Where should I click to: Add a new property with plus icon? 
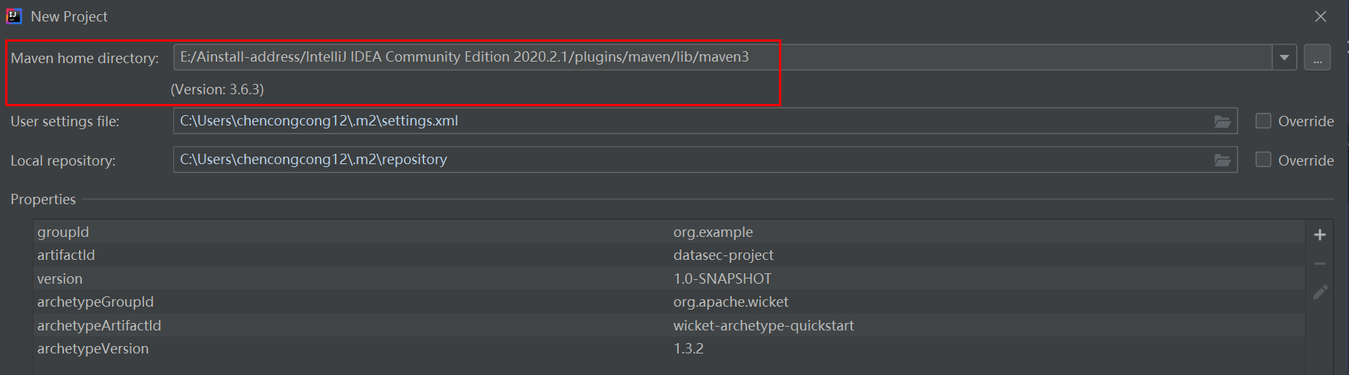point(1320,235)
